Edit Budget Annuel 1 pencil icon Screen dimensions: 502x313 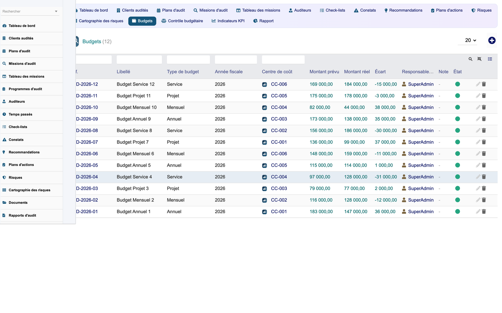(478, 211)
